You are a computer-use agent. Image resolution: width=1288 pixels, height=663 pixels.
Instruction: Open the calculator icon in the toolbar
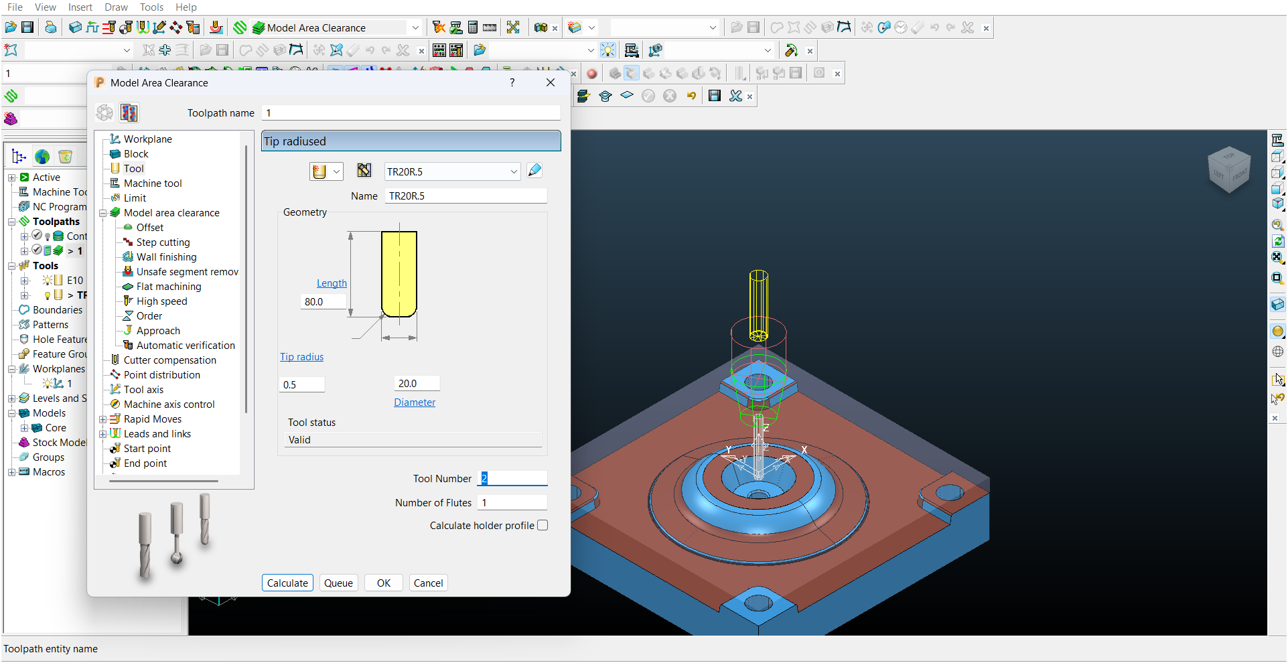pyautogui.click(x=473, y=27)
